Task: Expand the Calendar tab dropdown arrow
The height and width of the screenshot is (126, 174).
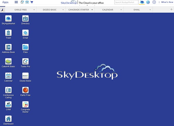Action: click(121, 10)
